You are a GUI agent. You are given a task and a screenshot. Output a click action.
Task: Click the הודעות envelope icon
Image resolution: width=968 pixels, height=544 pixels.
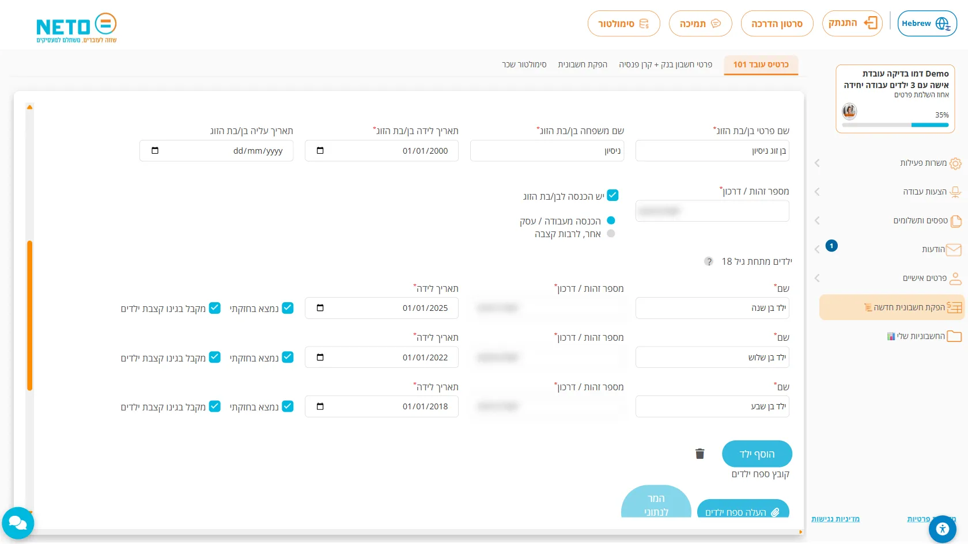tap(954, 249)
